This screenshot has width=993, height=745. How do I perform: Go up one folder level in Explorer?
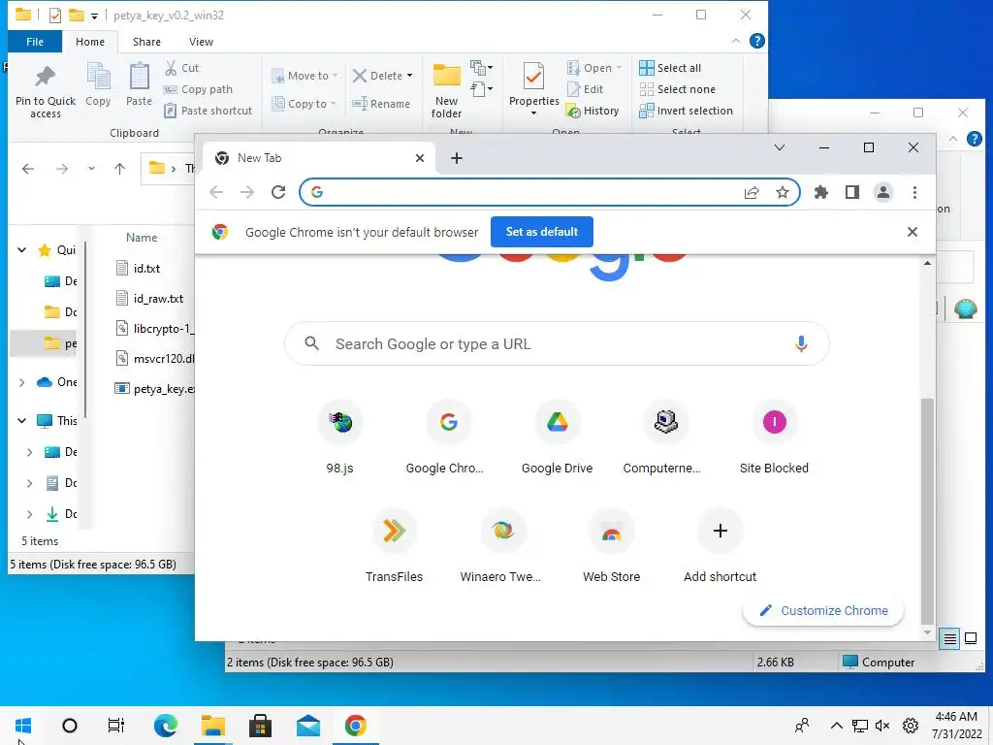click(119, 169)
